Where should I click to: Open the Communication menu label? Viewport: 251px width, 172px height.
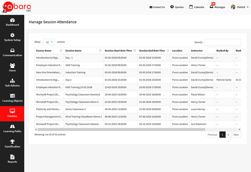12,55
